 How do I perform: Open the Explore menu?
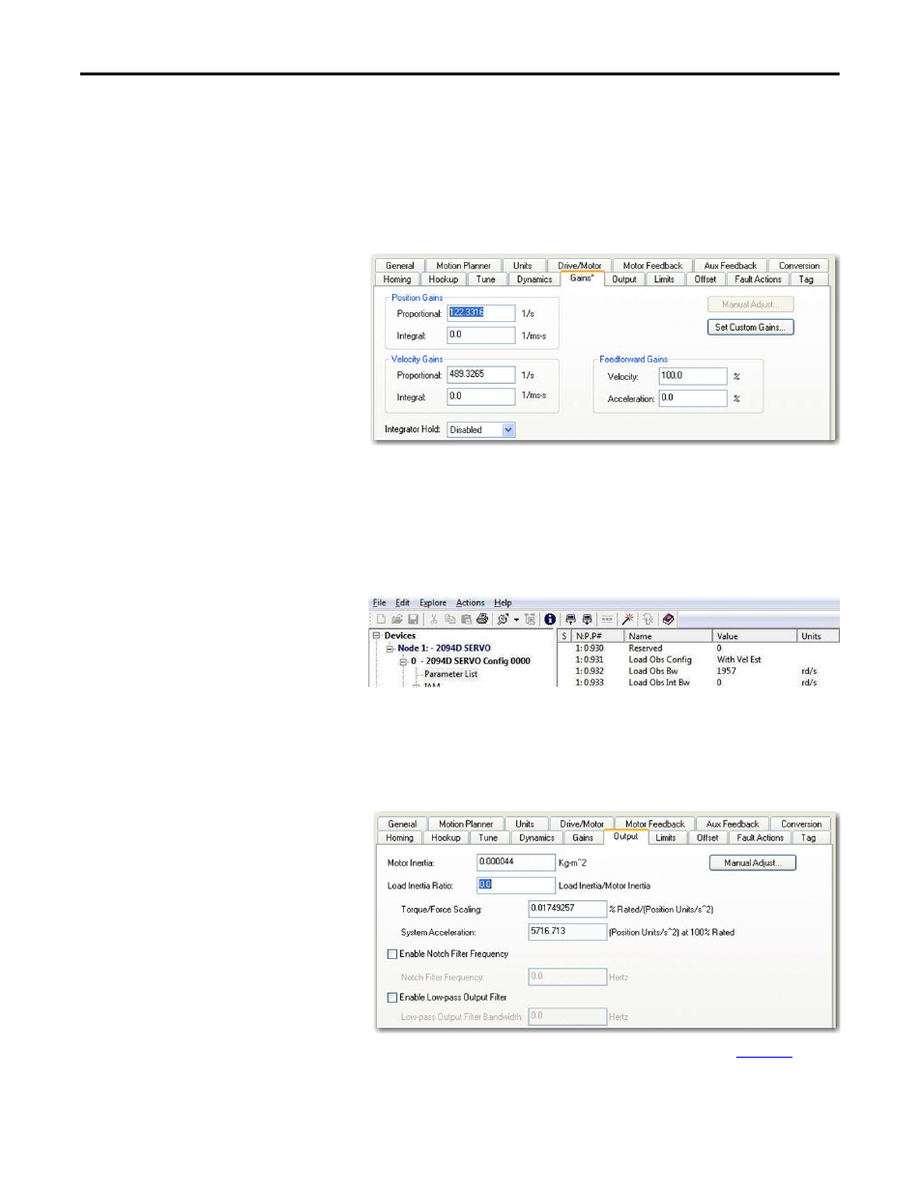[433, 602]
